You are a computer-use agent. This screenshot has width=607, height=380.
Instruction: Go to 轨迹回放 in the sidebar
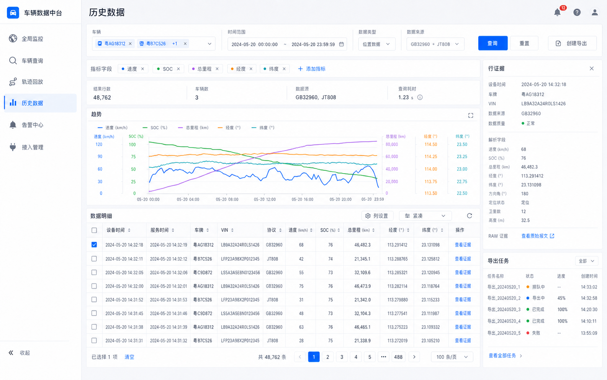[40, 82]
